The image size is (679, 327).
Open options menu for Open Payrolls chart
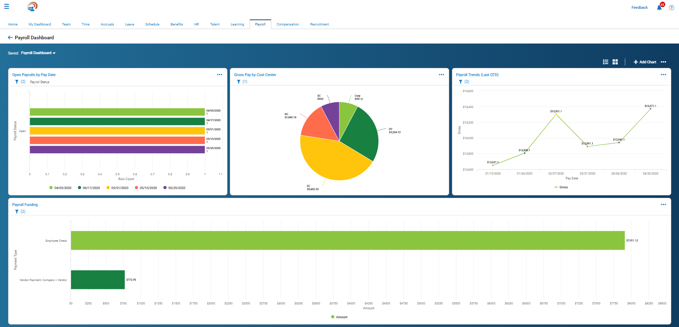pyautogui.click(x=219, y=75)
